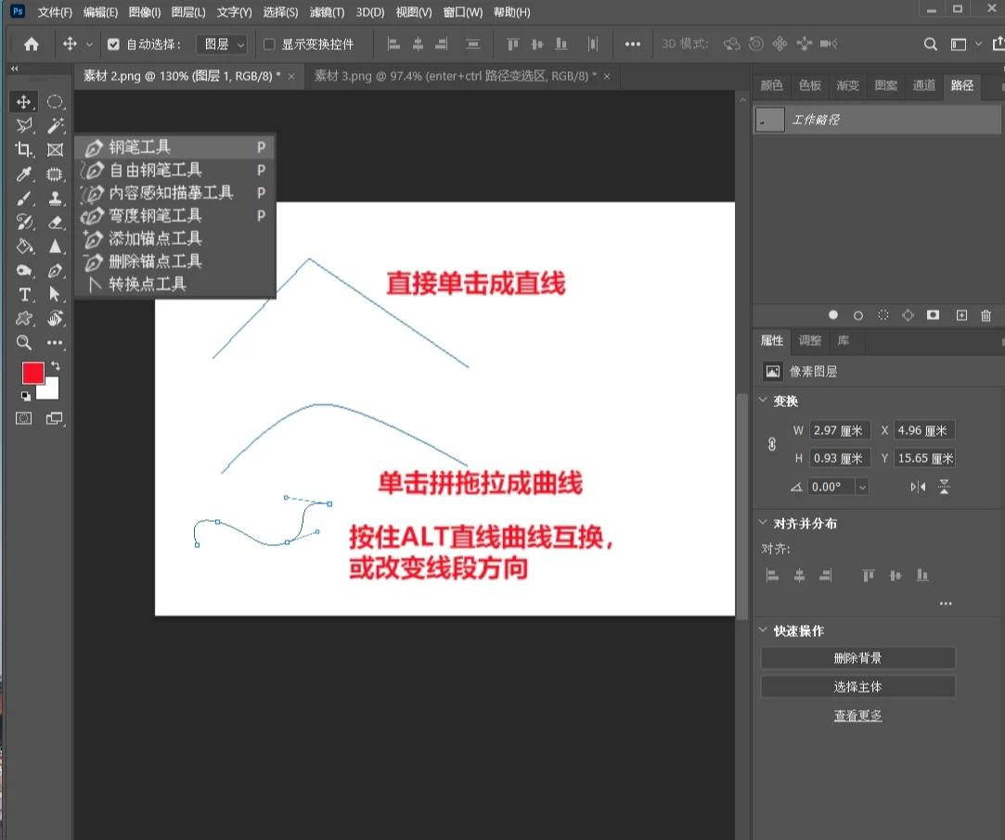
Task: Open search via the magnifier icon
Action: 929,44
